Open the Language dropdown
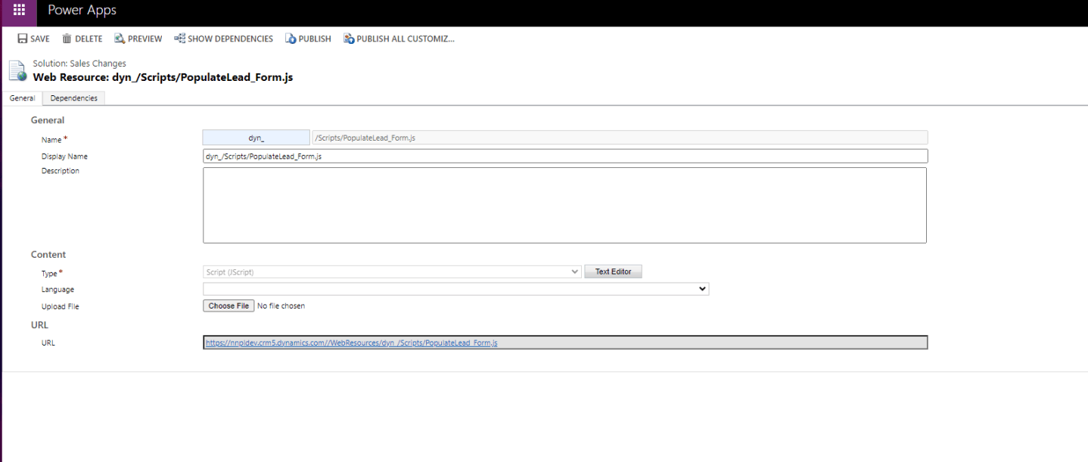Viewport: 1088px width, 462px height. point(455,289)
